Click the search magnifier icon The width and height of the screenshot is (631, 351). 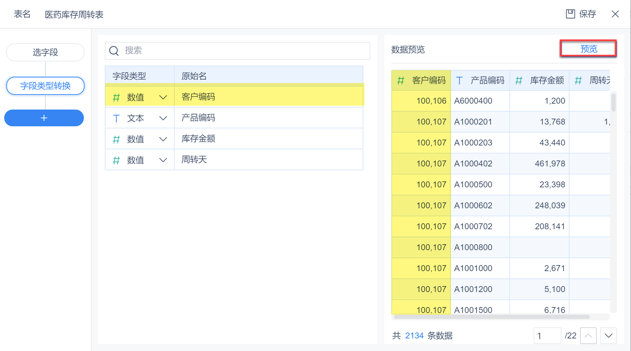click(x=114, y=51)
